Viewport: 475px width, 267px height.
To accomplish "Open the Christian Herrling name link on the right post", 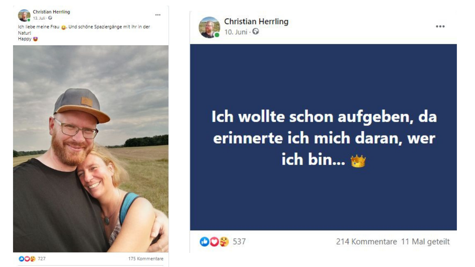I will (256, 22).
